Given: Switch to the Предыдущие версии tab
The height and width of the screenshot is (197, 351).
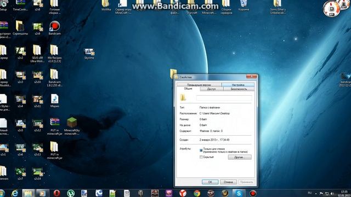Looking at the screenshot, I should tap(199, 85).
